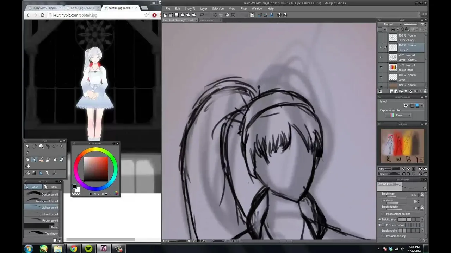451x253 pixels.
Task: Open the Layer menu
Action: click(x=204, y=8)
